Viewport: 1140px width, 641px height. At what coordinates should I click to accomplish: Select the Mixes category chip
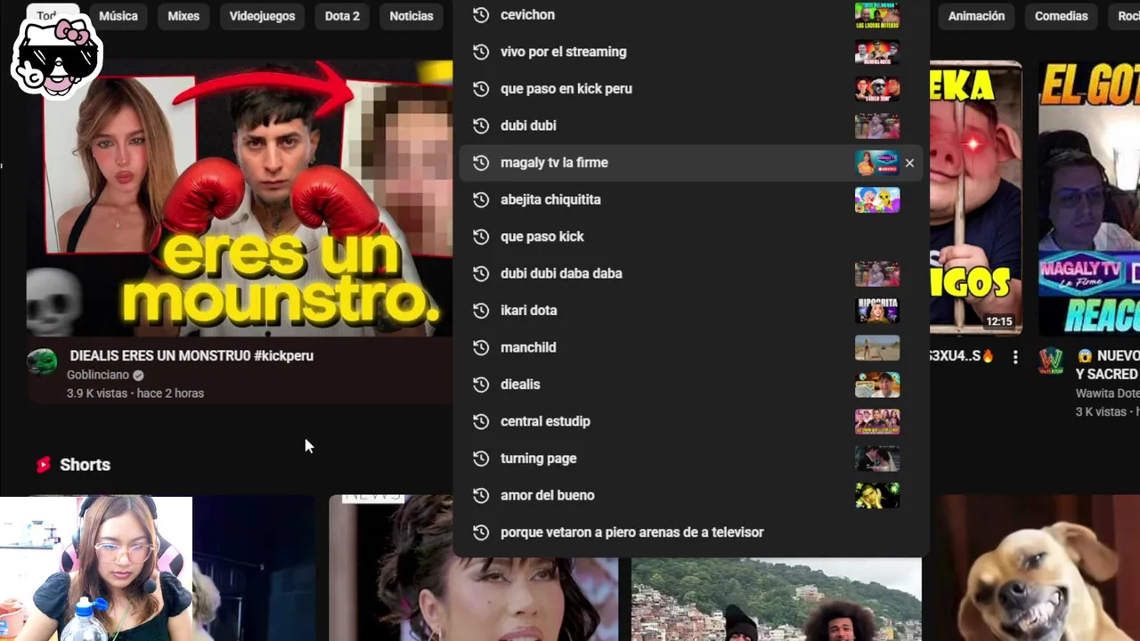[x=183, y=16]
